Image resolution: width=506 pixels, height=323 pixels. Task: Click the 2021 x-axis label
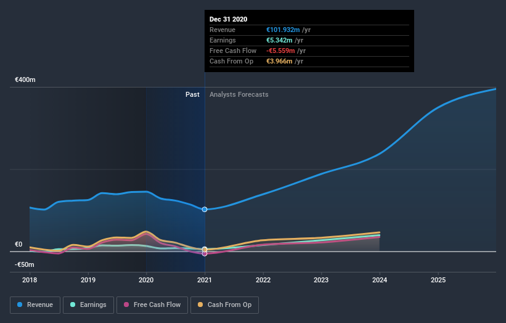tap(205, 280)
